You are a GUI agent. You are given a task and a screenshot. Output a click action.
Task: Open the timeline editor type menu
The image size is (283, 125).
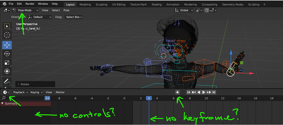6,92
